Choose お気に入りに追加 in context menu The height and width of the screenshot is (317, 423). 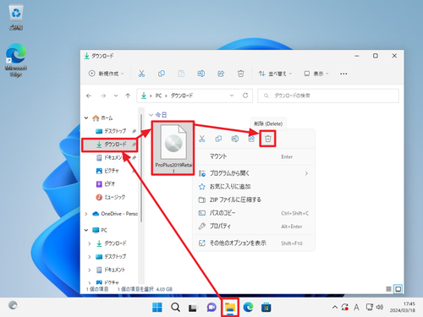(254, 187)
